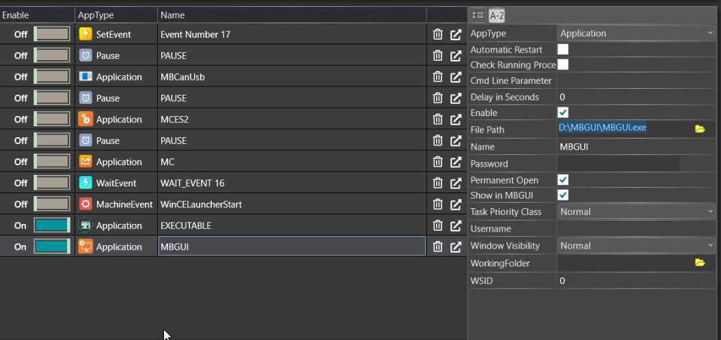Delete the MBCanUsb row

(x=438, y=76)
